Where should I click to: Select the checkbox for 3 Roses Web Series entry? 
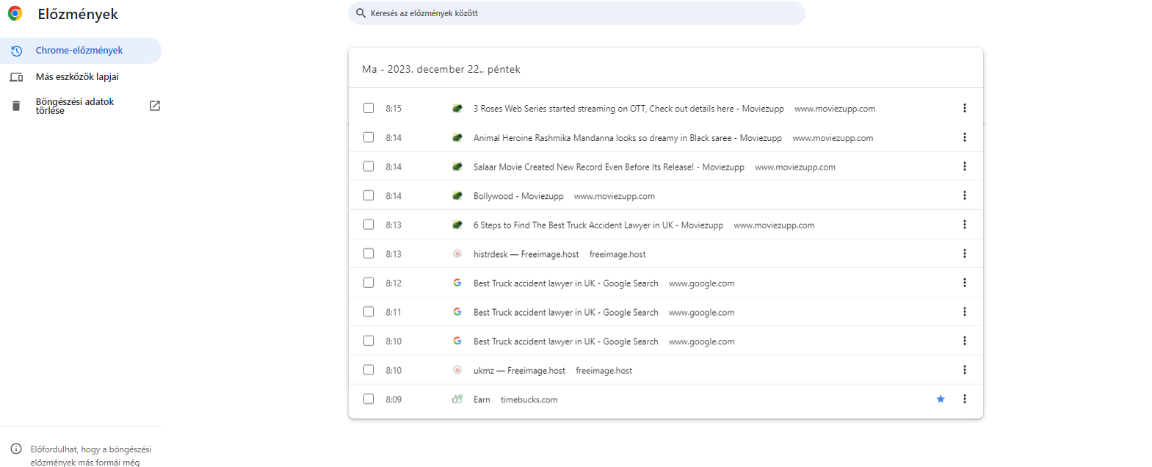click(x=369, y=108)
